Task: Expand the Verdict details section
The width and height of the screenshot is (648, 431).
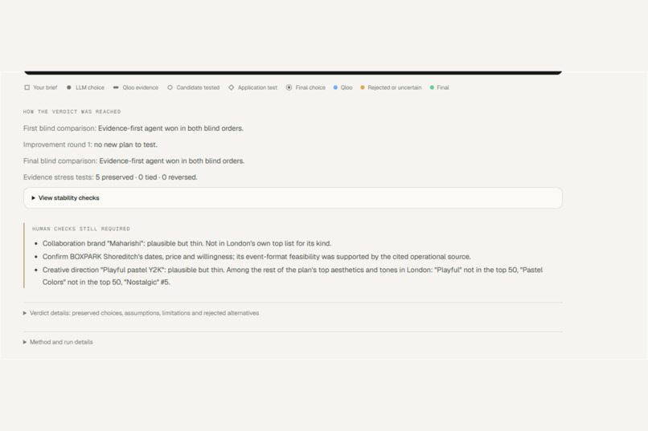Action: pyautogui.click(x=141, y=313)
